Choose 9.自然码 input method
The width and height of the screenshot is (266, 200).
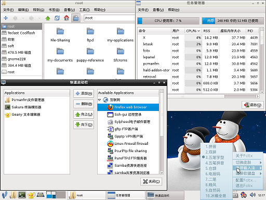coord(212,190)
